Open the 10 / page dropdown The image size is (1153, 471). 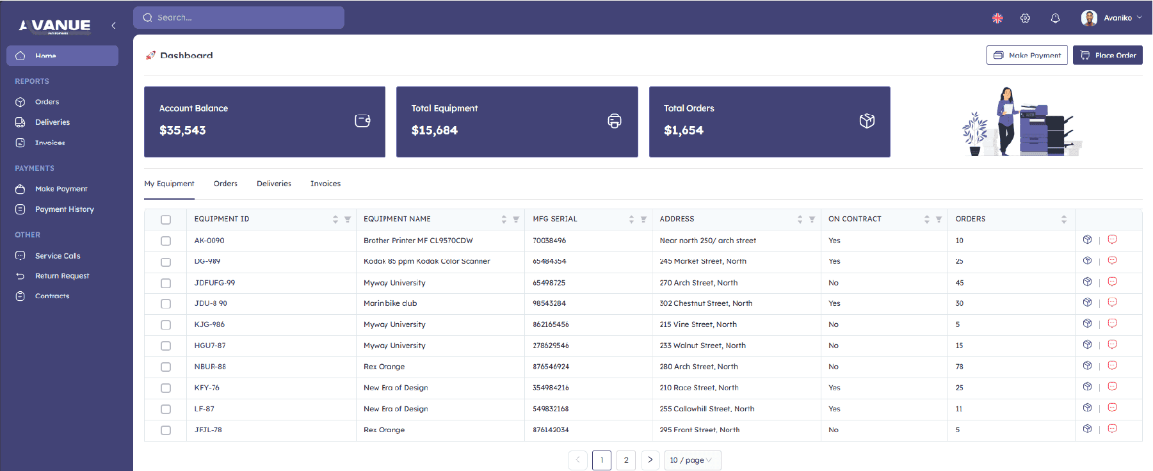point(692,460)
